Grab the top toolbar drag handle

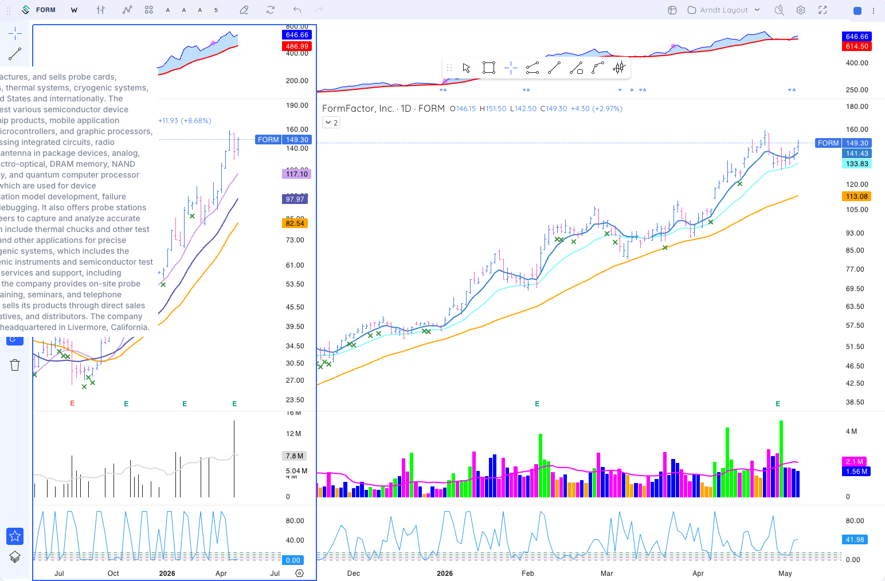click(9, 10)
